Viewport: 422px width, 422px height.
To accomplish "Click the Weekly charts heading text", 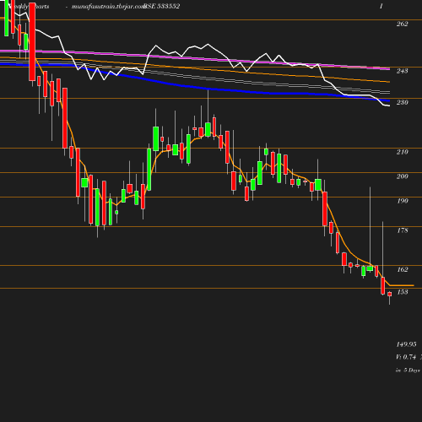I will click(x=29, y=6).
